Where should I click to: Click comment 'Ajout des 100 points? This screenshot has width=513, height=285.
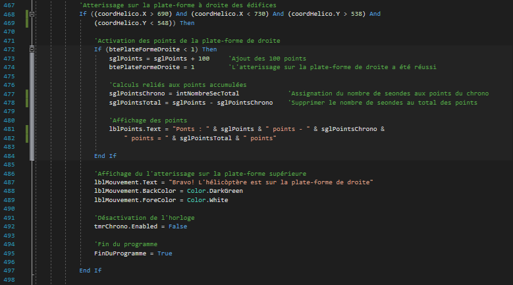pyautogui.click(x=267, y=59)
